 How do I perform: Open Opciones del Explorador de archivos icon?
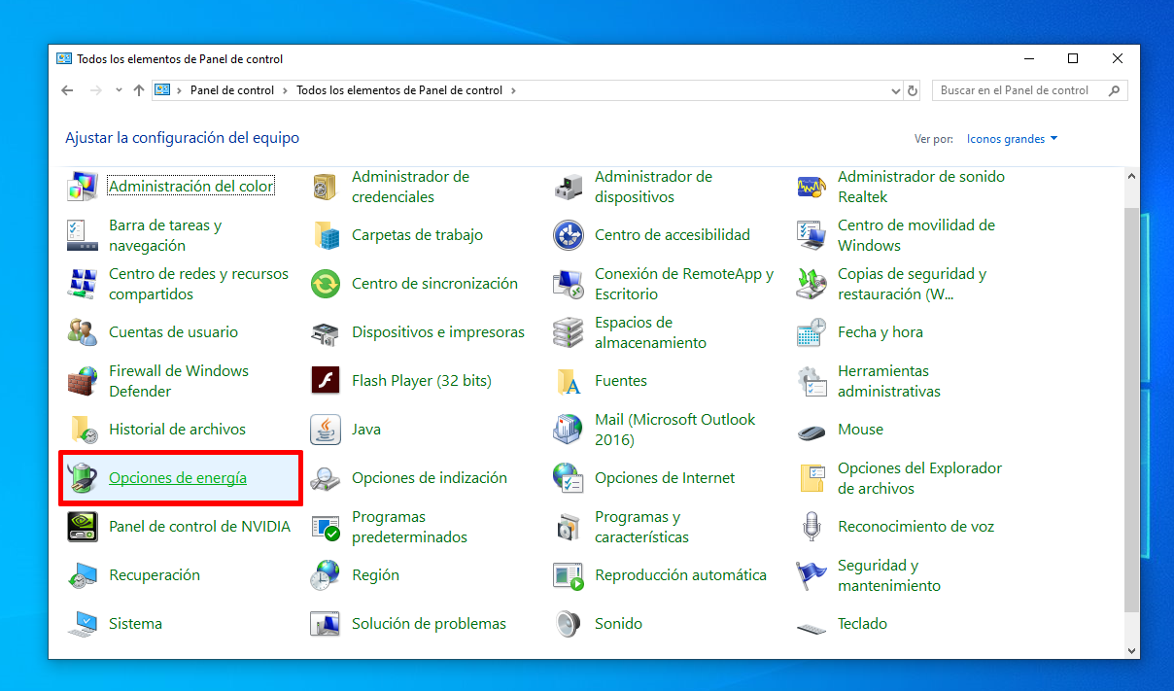coord(811,477)
